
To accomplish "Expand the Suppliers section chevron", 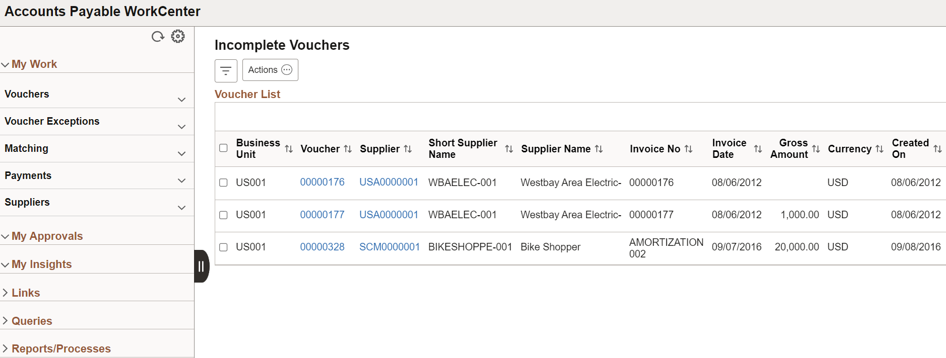I will coord(182,208).
